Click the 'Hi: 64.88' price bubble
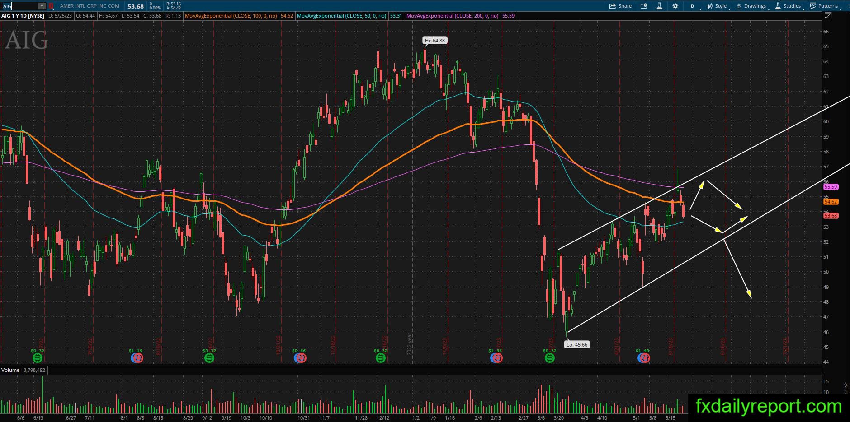This screenshot has height=422, width=850. 435,41
